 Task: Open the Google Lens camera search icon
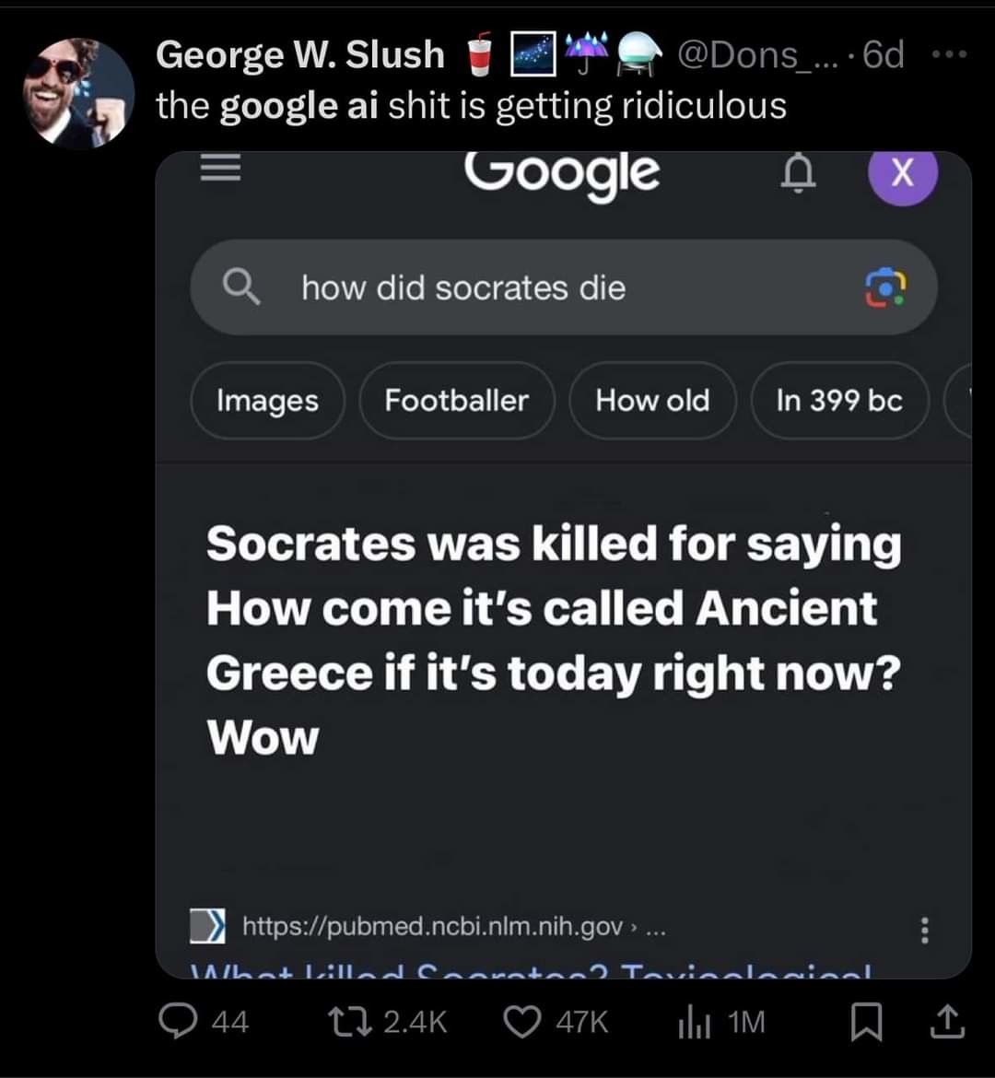(887, 287)
